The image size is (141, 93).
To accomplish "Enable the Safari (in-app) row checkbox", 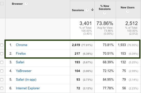I will click(2, 80).
